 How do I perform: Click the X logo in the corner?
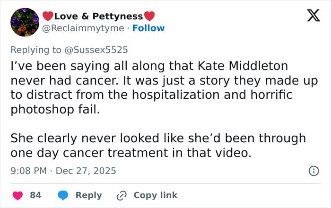pyautogui.click(x=310, y=17)
